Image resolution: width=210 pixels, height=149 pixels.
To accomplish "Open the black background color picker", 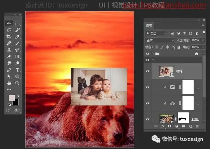I will tap(16, 103).
